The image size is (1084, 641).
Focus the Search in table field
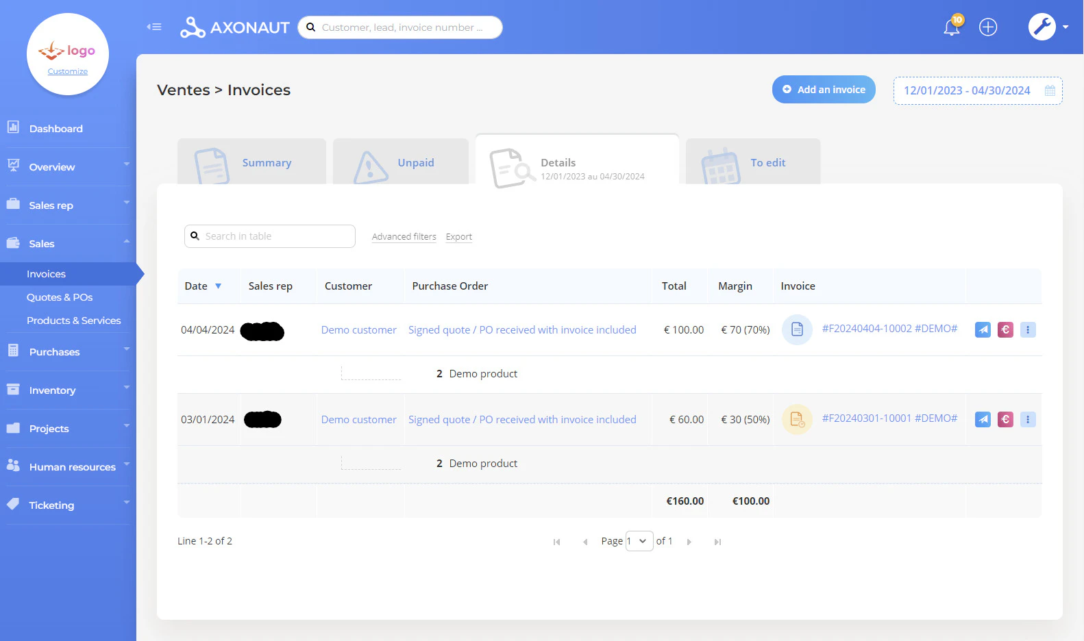(270, 236)
